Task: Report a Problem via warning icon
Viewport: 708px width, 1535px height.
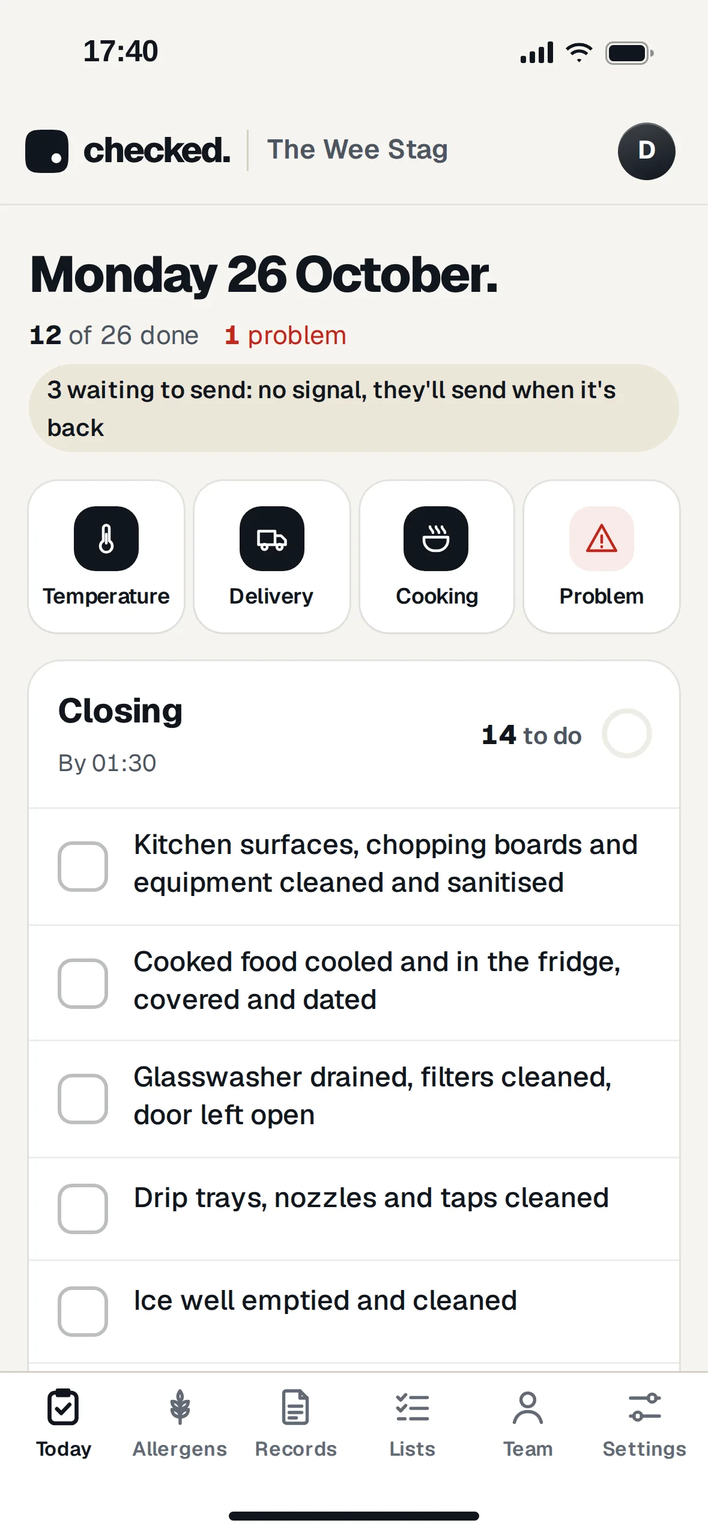Action: tap(601, 539)
